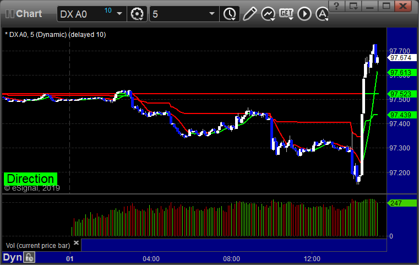The height and width of the screenshot is (265, 419).
Task: Click the Vol (current price bar) label
Action: 38,246
